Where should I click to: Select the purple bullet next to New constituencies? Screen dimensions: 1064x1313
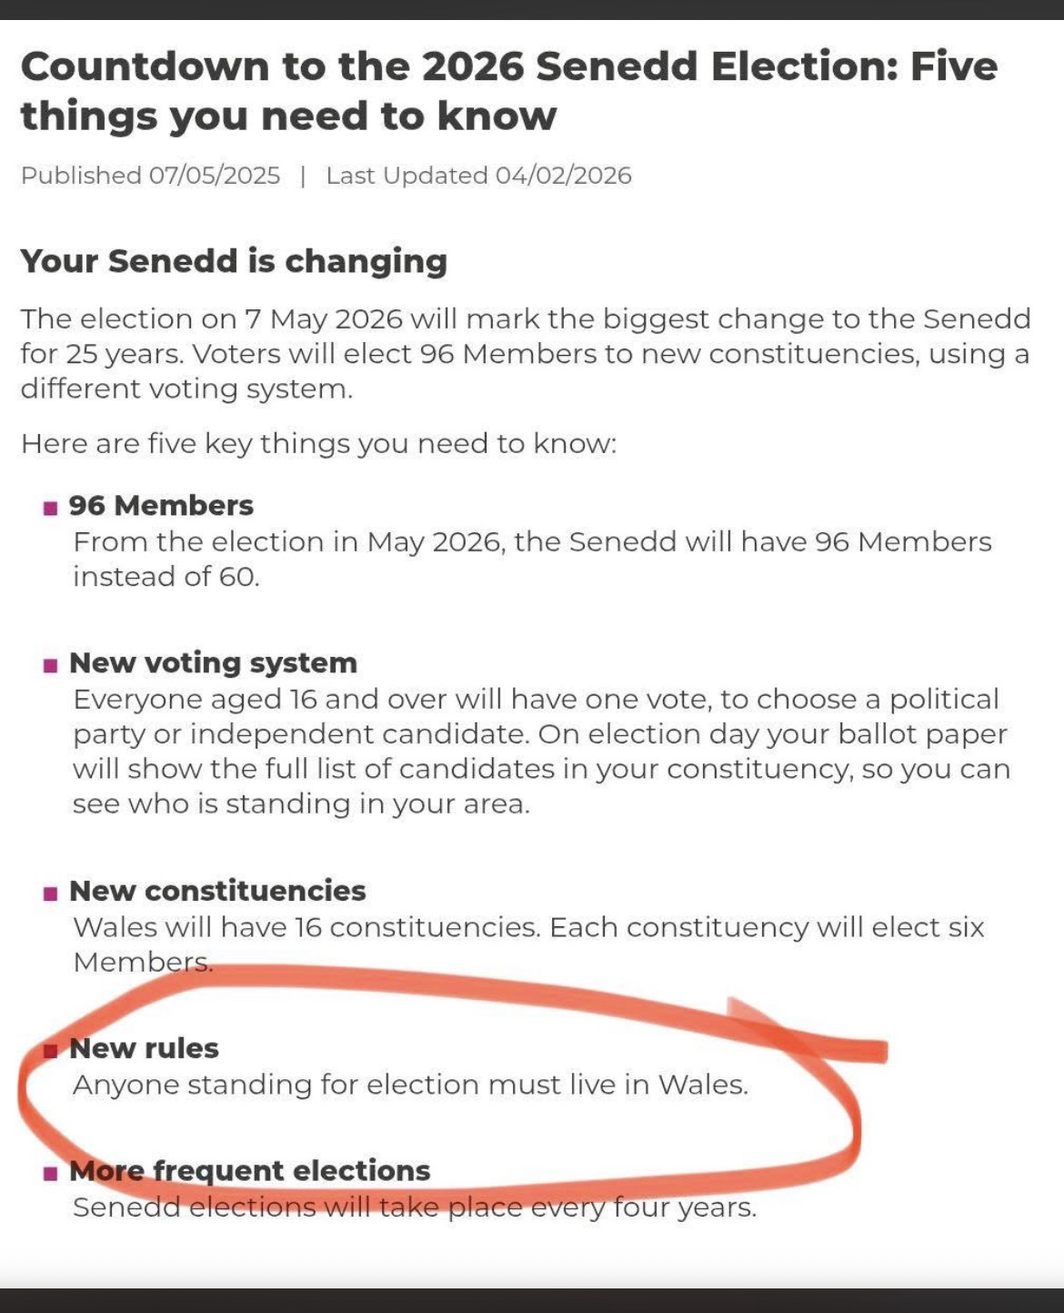point(51,893)
